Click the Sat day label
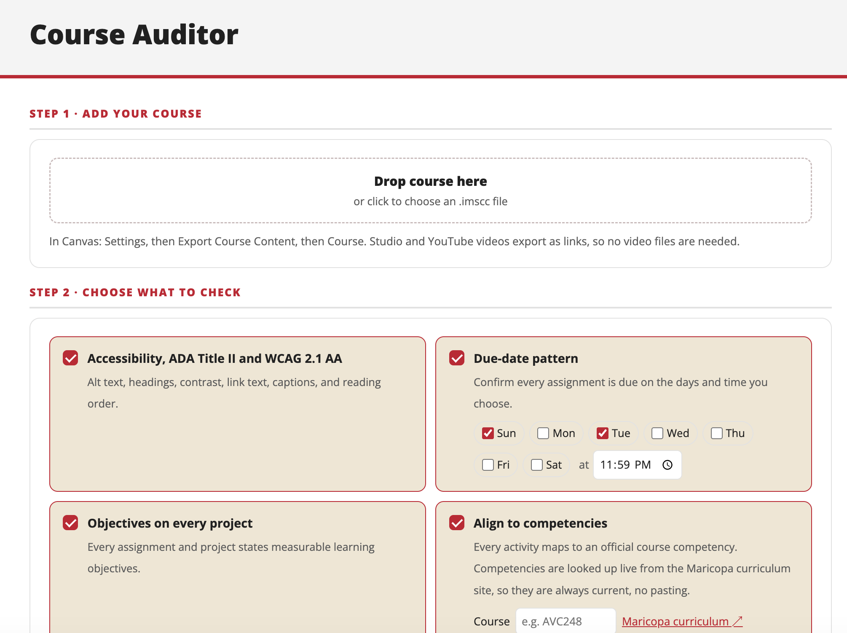The image size is (847, 633). pyautogui.click(x=554, y=465)
